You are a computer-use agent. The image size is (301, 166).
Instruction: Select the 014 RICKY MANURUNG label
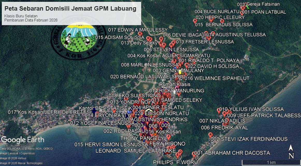click(177, 90)
